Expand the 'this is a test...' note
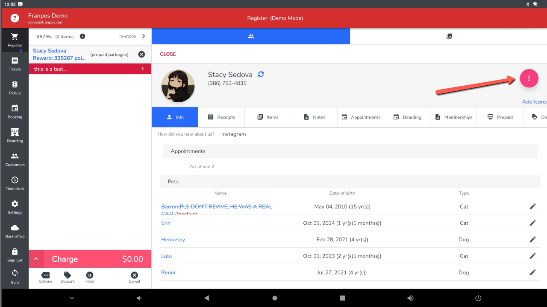This screenshot has height=307, width=547. [142, 69]
